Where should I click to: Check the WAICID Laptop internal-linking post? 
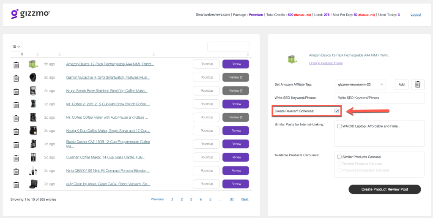tap(340, 126)
